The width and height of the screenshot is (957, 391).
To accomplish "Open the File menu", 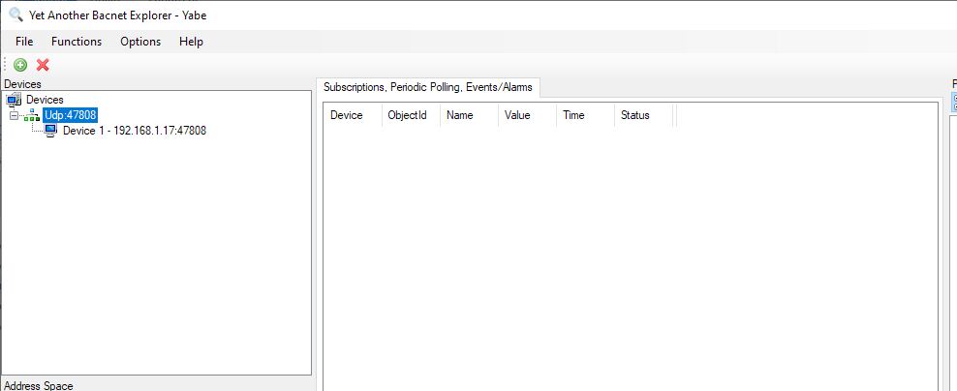I will coord(24,42).
